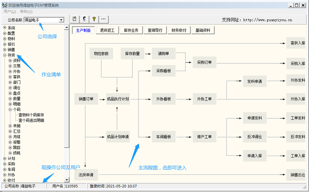
Task: Click the application icon in the title bar
Action: (5, 5)
